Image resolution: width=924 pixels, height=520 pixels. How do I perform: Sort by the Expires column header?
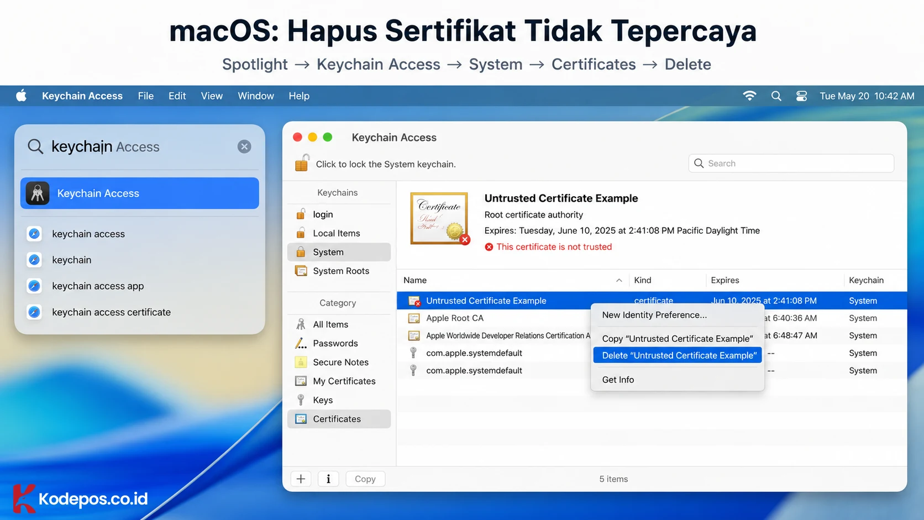coord(775,280)
